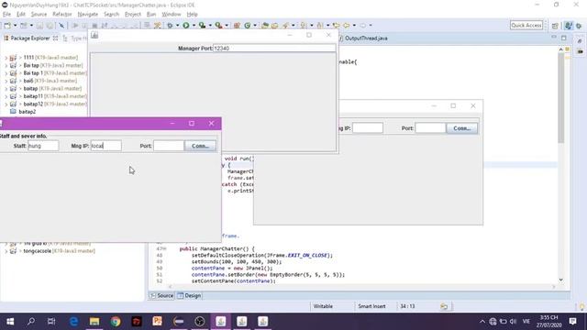Click the Last Edit Location arrow icon

337,26
